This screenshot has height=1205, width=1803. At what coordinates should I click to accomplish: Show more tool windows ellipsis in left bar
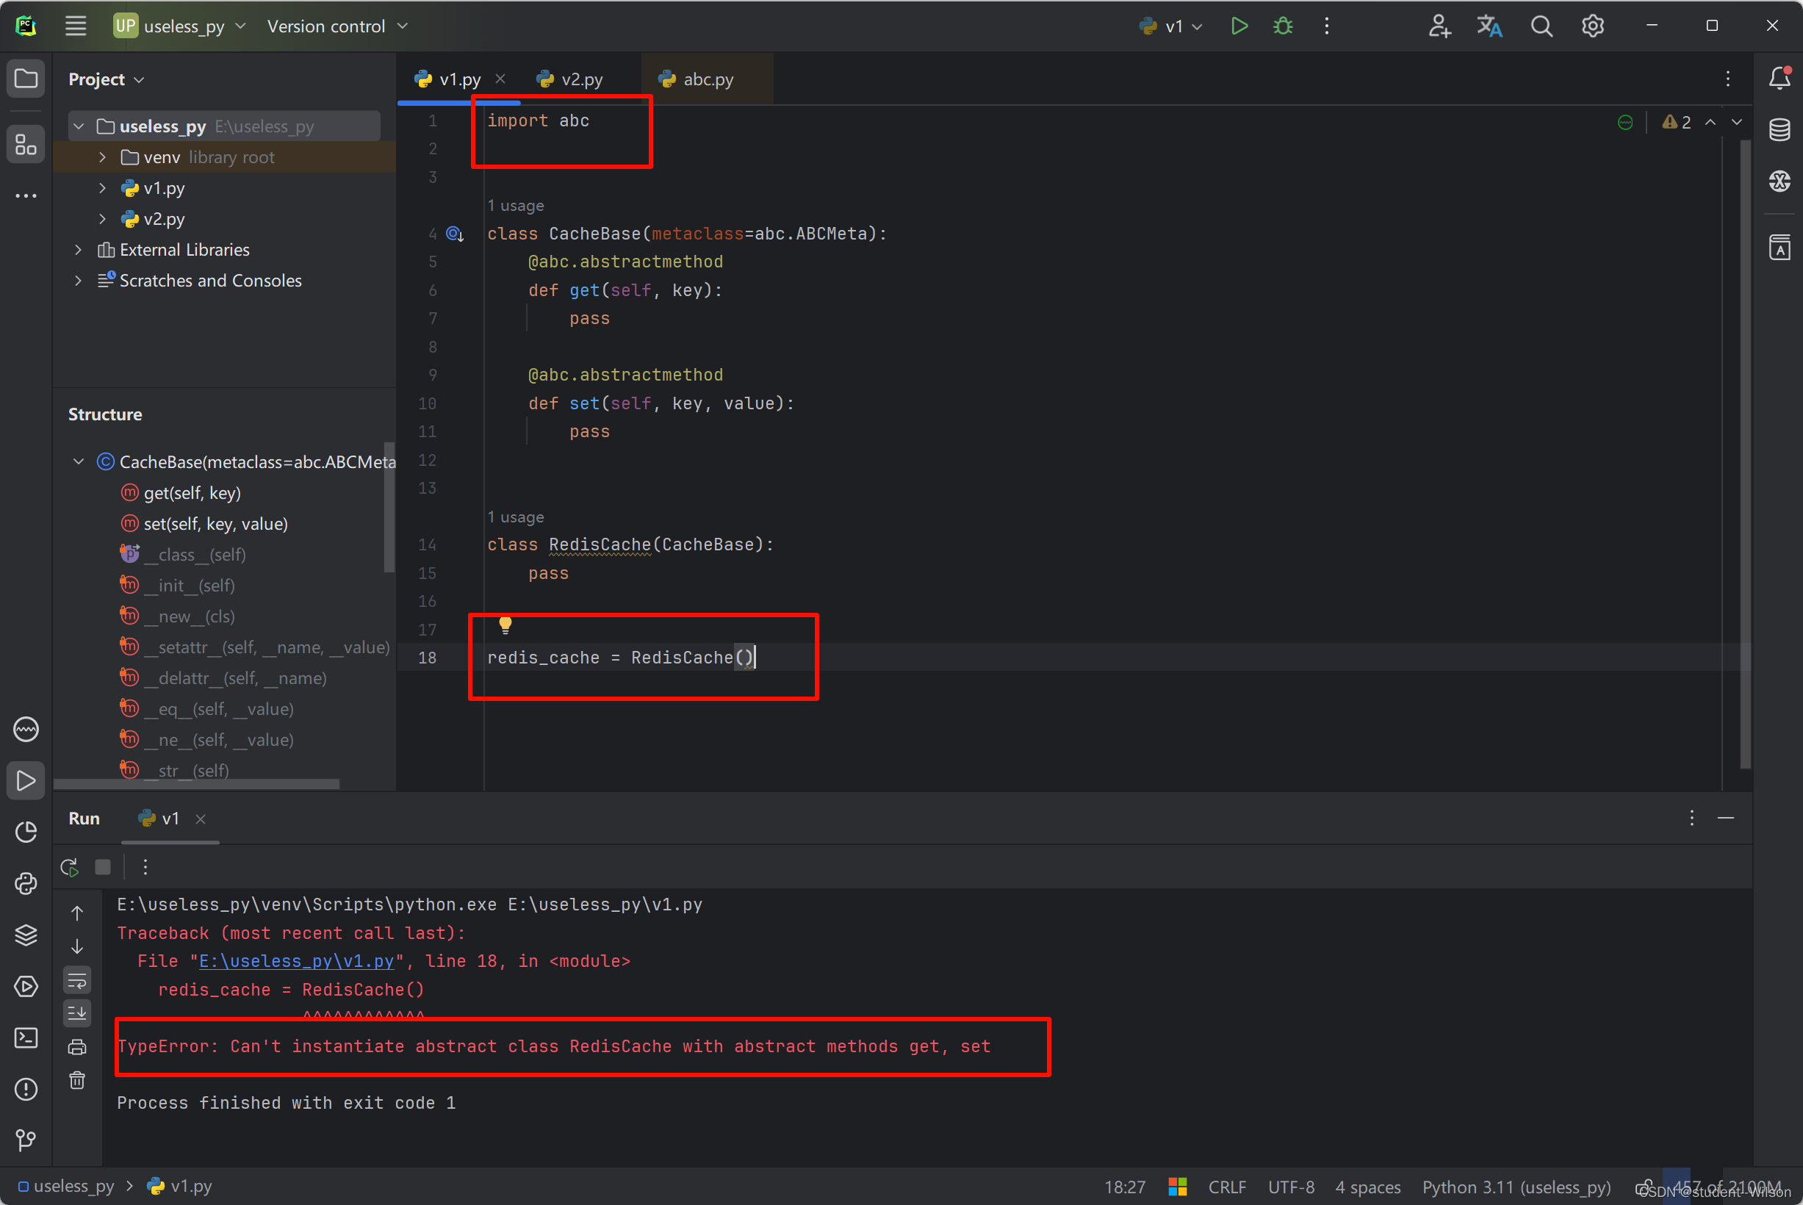click(x=26, y=195)
